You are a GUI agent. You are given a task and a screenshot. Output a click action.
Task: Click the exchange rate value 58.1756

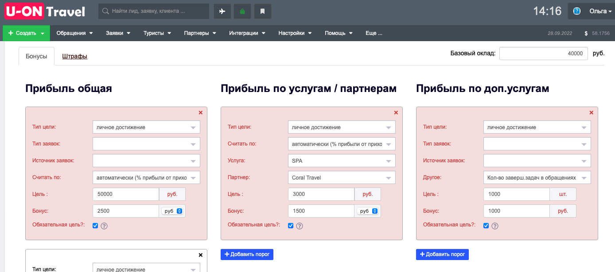[x=601, y=33]
